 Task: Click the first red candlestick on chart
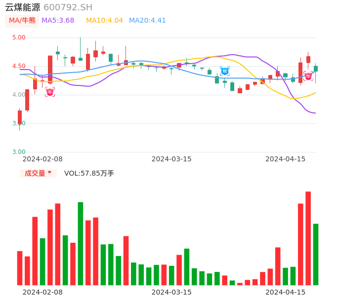tap(20, 117)
